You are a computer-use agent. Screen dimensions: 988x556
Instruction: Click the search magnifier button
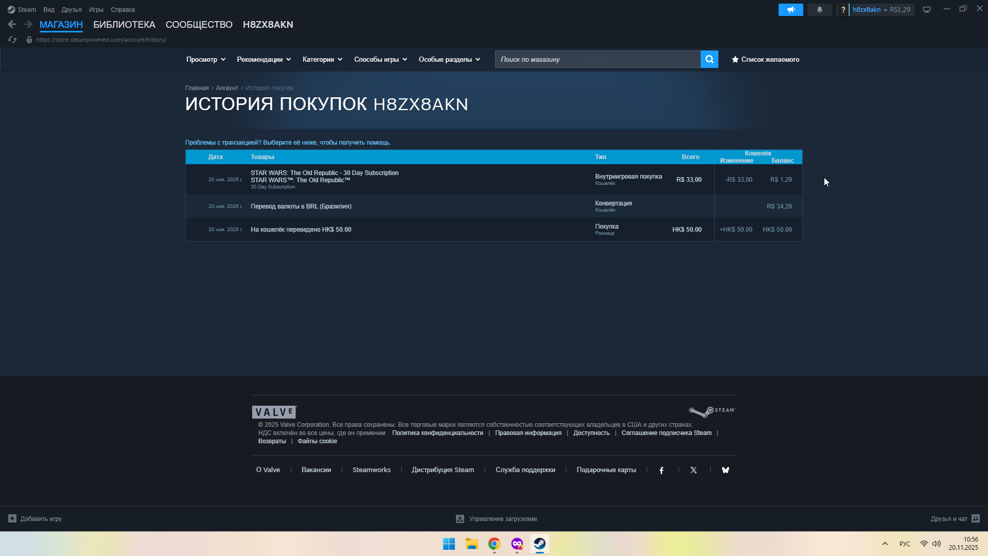pos(709,59)
